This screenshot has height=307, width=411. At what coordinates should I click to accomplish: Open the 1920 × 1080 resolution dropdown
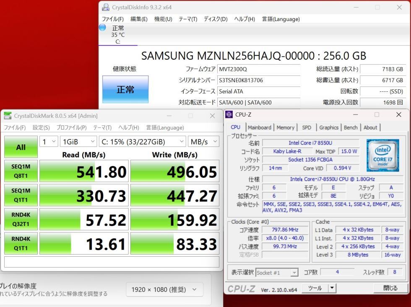[164, 289]
